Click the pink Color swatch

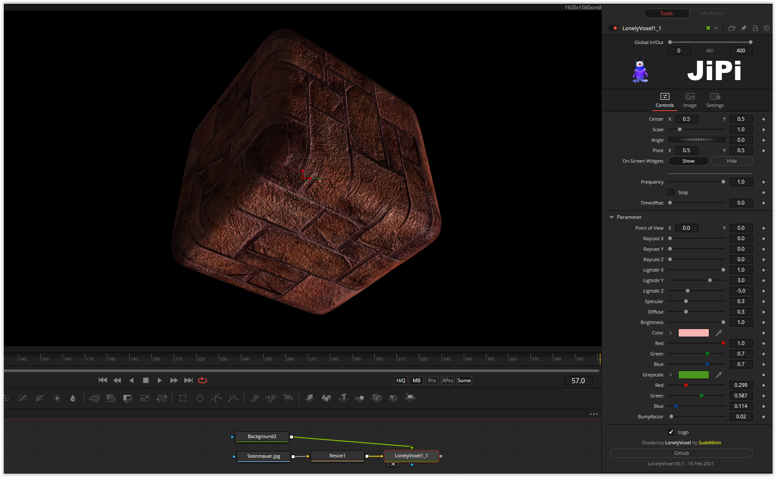pyautogui.click(x=693, y=333)
